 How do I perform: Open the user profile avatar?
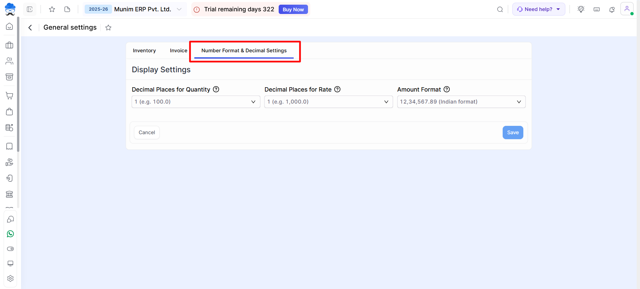(627, 9)
